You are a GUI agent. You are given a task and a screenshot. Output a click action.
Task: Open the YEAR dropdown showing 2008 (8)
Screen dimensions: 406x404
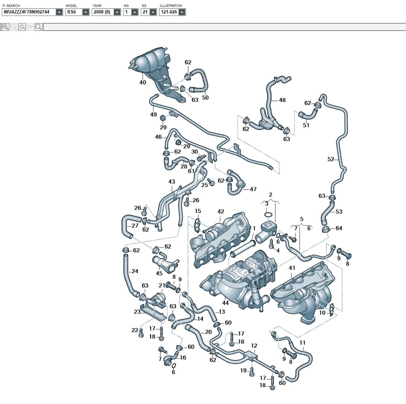(x=117, y=12)
